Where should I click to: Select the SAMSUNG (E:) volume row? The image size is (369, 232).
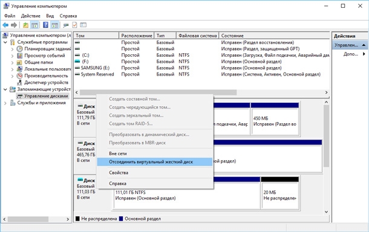(x=201, y=68)
